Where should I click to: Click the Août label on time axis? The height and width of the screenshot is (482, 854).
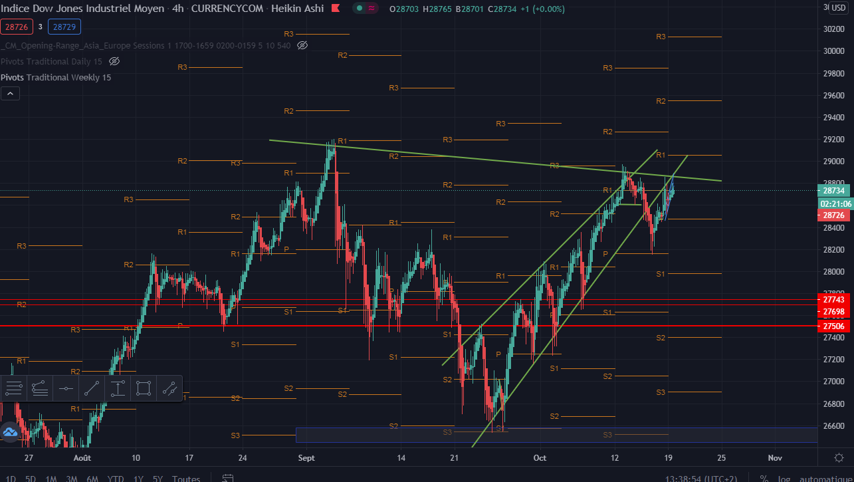coord(82,457)
